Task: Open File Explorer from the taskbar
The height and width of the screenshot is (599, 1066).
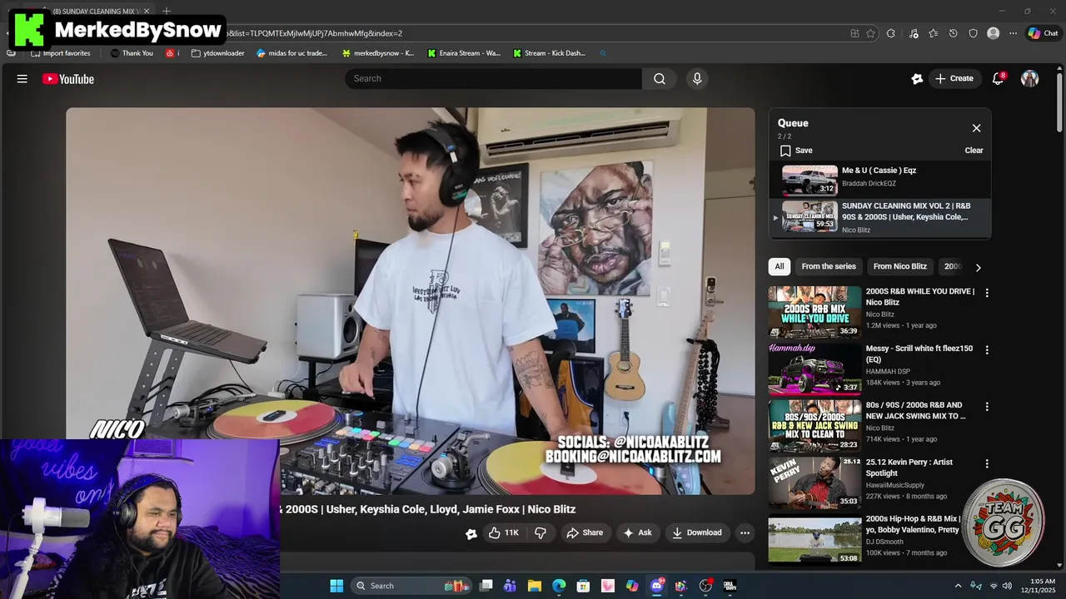Action: tap(535, 586)
